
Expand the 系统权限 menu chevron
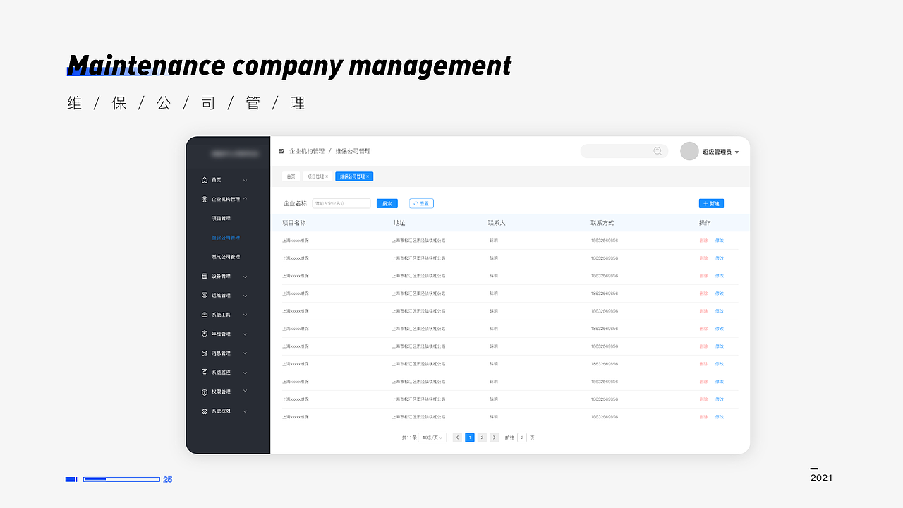point(246,411)
